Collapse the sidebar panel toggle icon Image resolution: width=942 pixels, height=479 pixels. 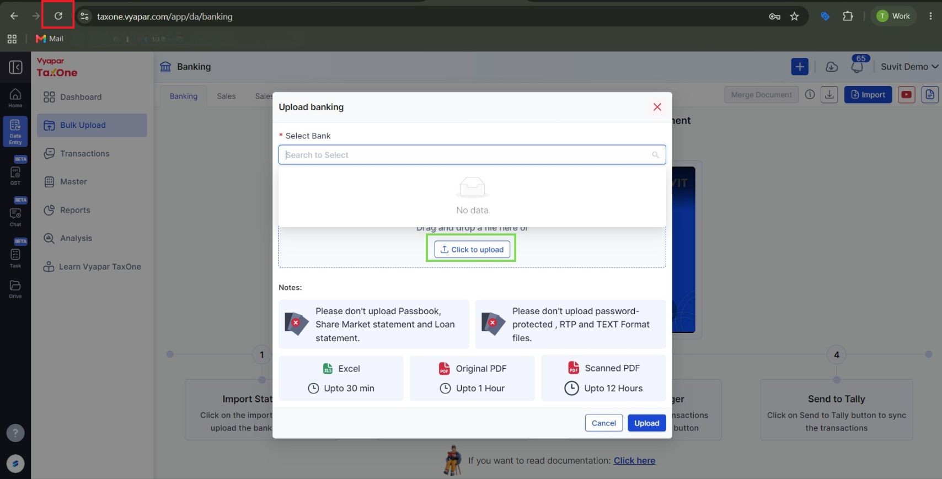point(15,67)
